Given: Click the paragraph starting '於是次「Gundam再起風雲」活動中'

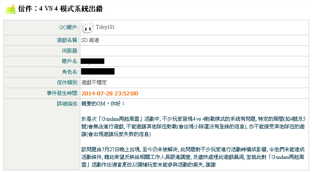Looking at the screenshot, I should click(x=193, y=127).
